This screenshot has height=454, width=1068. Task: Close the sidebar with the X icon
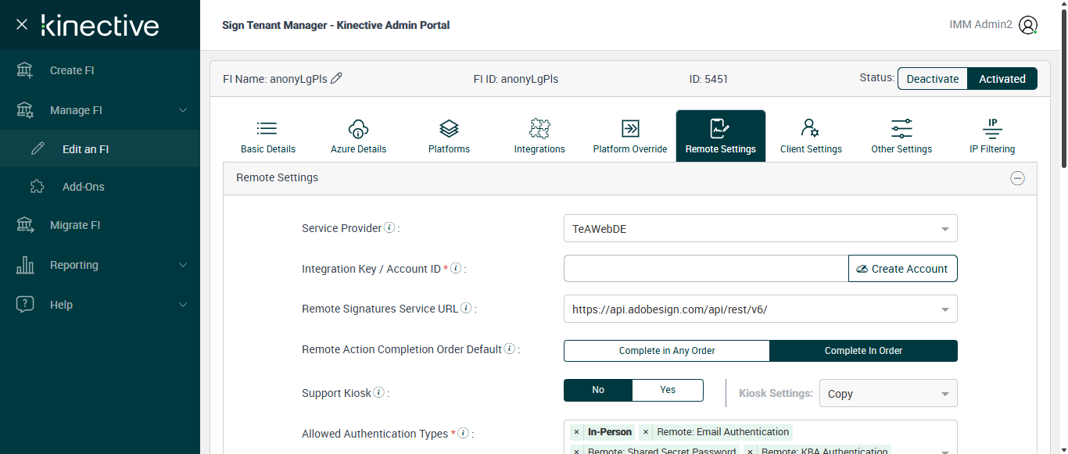click(x=22, y=24)
